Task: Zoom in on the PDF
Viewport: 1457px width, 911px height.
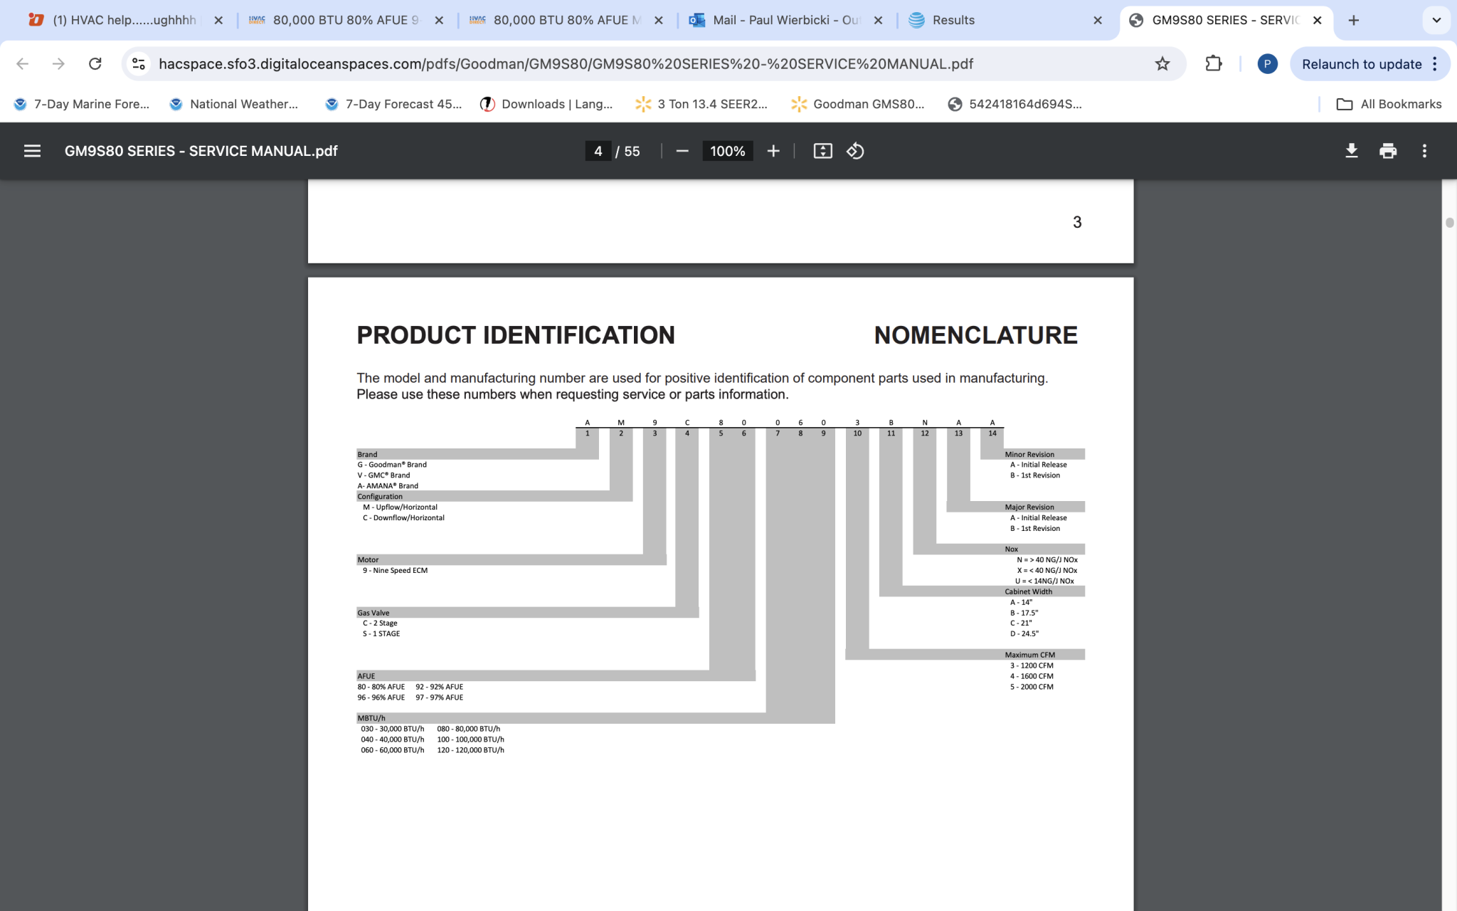Action: click(x=773, y=151)
